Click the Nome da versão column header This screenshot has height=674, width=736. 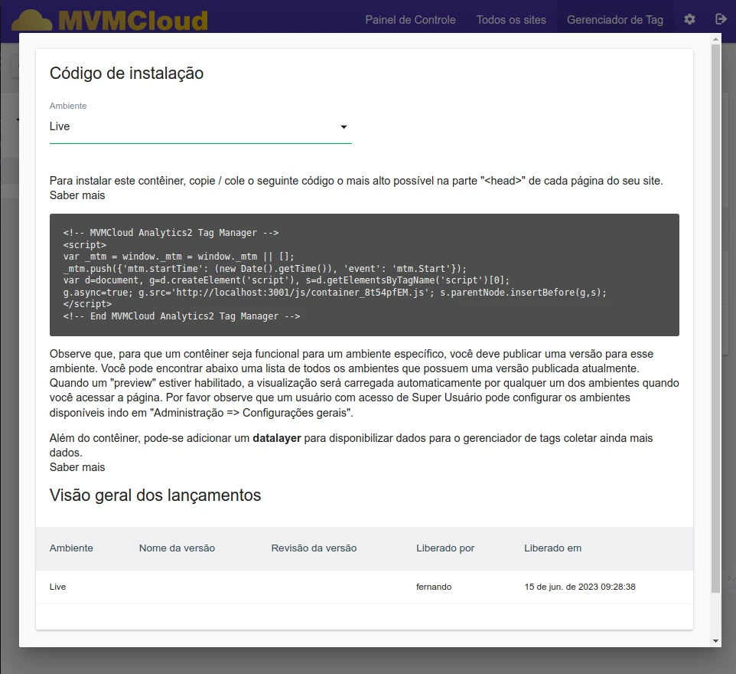[177, 548]
